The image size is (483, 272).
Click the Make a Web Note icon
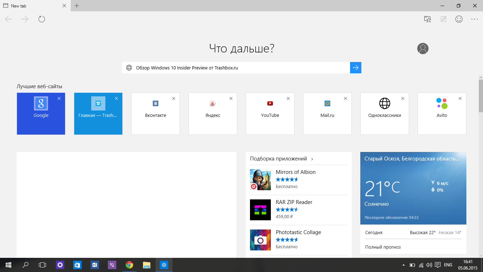443,19
